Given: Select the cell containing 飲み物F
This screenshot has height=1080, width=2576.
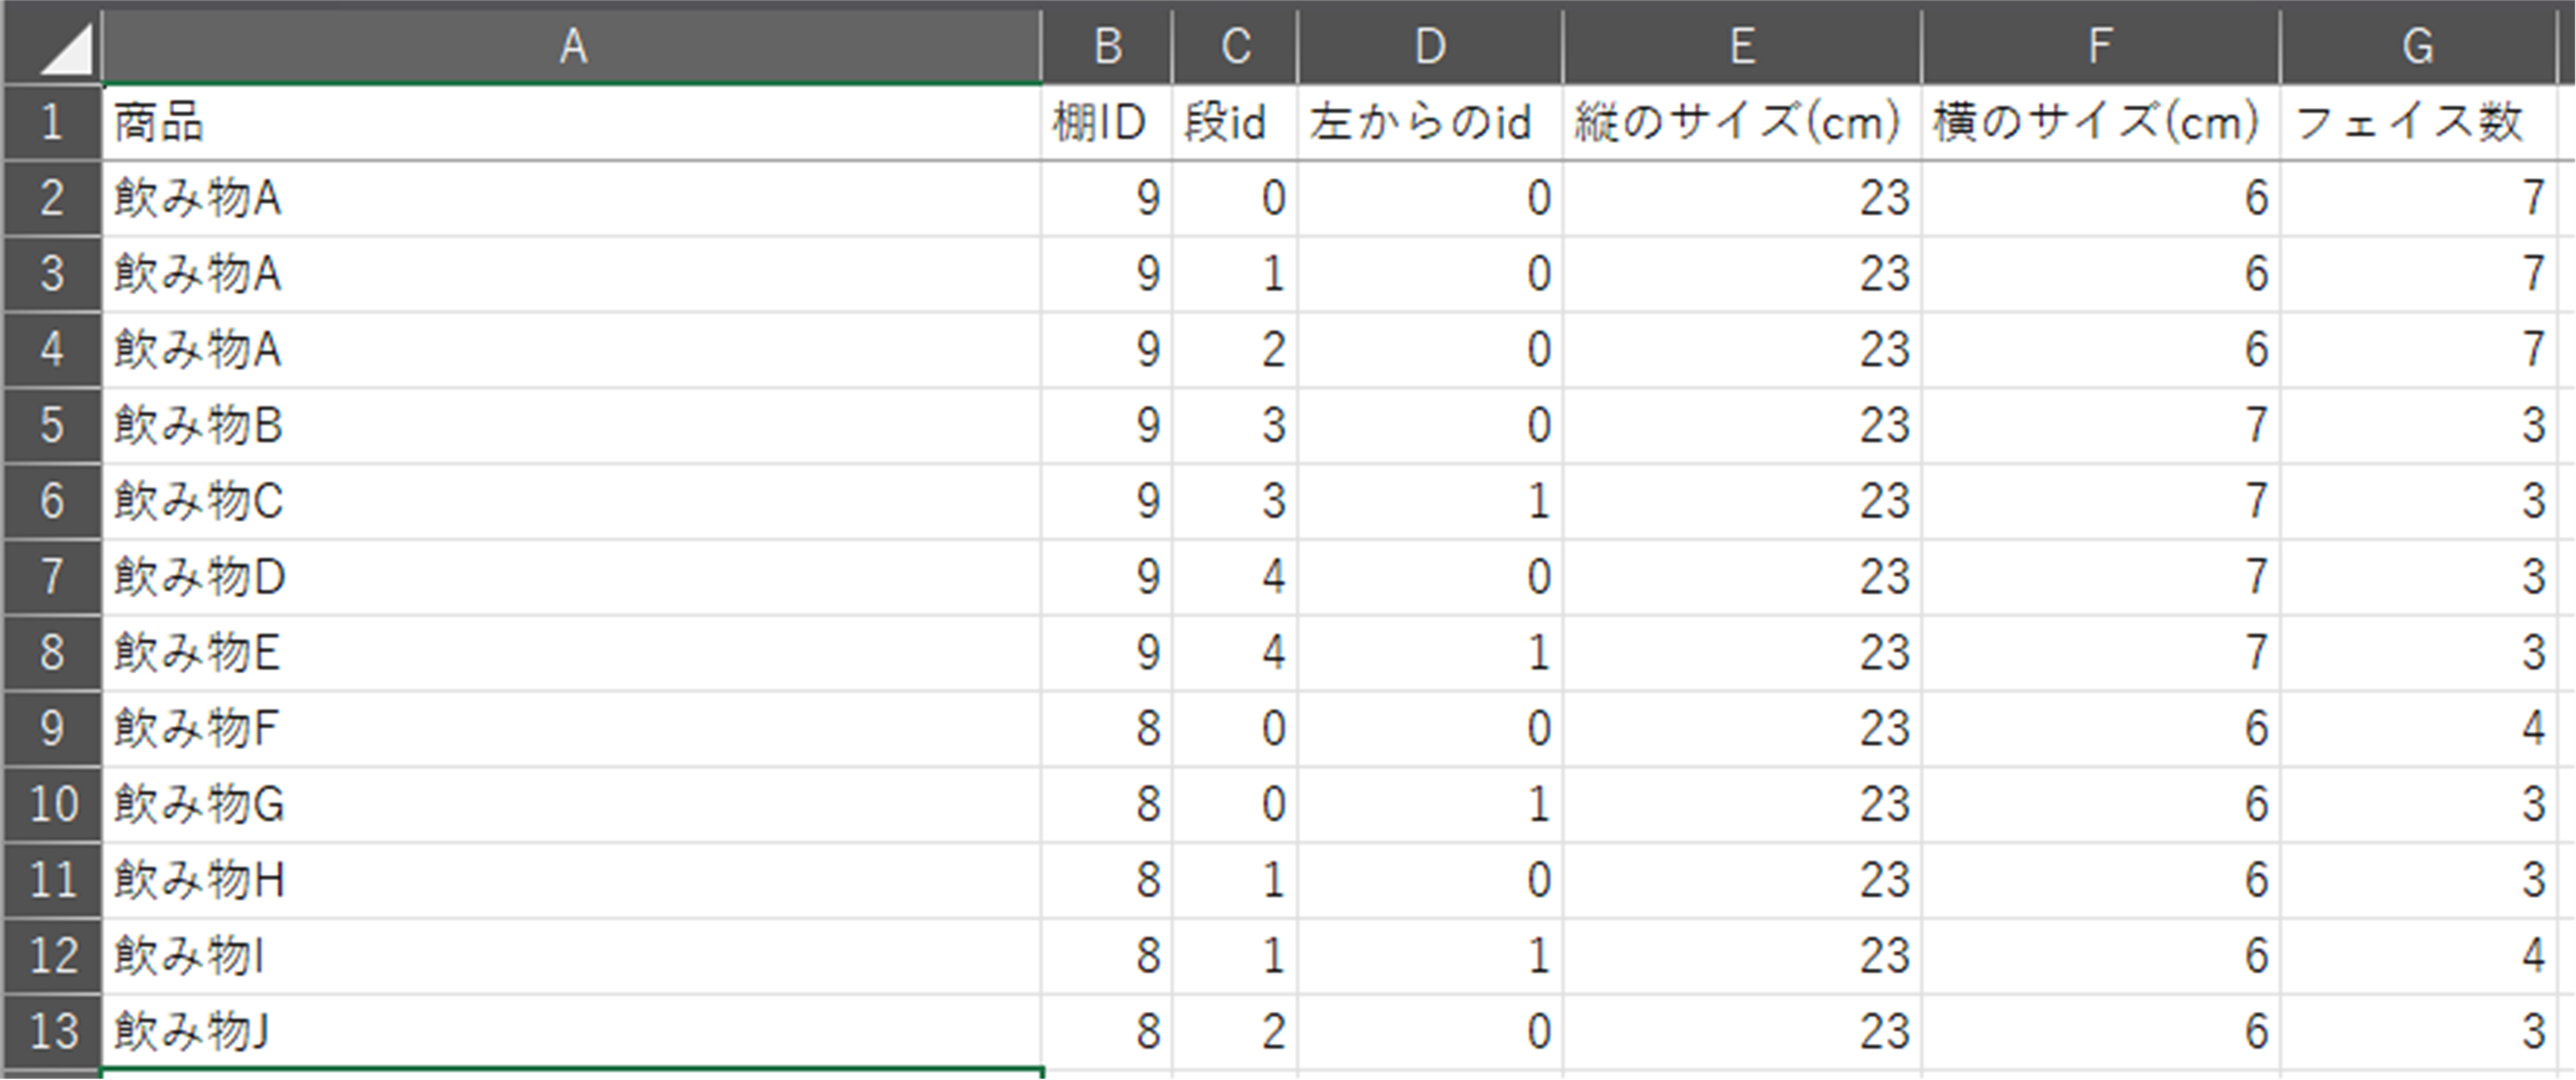Looking at the screenshot, I should (571, 728).
